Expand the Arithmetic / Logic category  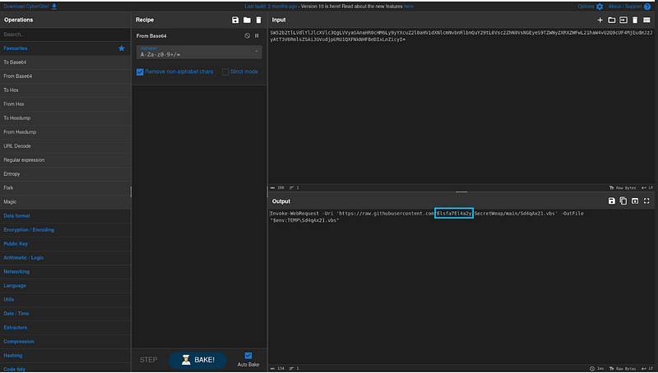66,258
